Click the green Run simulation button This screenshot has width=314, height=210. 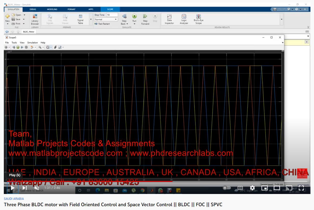tap(134, 17)
